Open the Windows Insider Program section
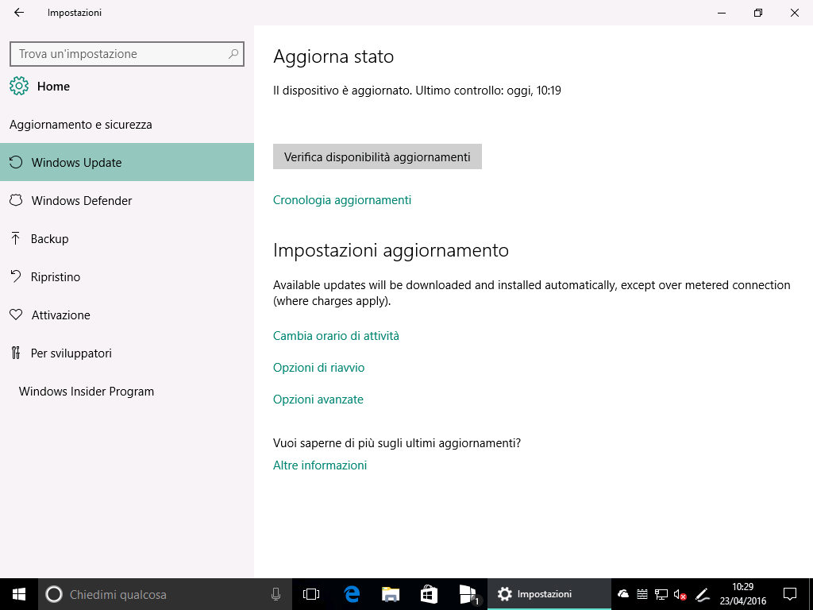Screen dimensions: 813x610 [x=127, y=391]
